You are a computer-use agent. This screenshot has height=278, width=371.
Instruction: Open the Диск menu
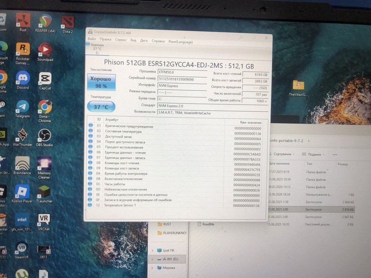[144, 41]
